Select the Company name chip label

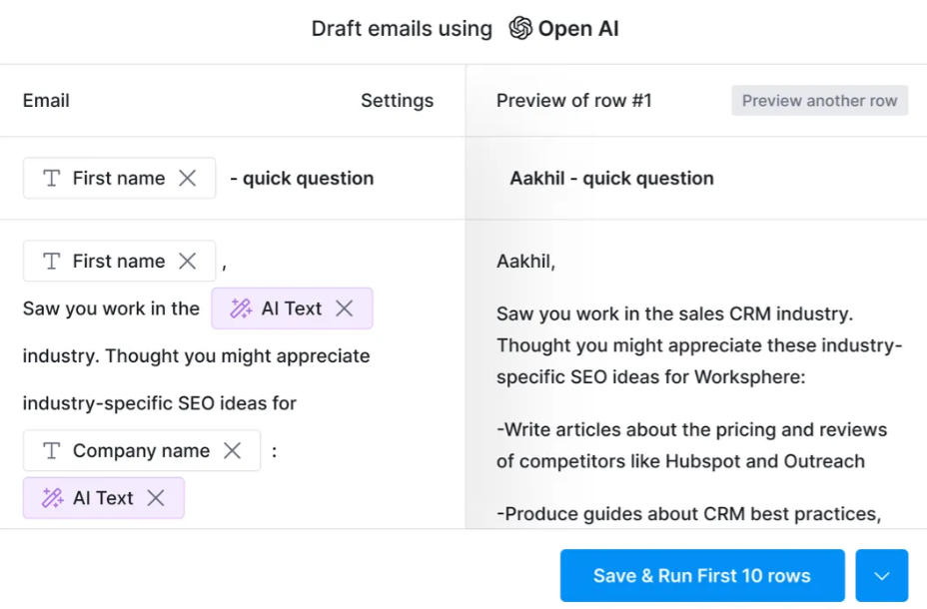point(141,450)
